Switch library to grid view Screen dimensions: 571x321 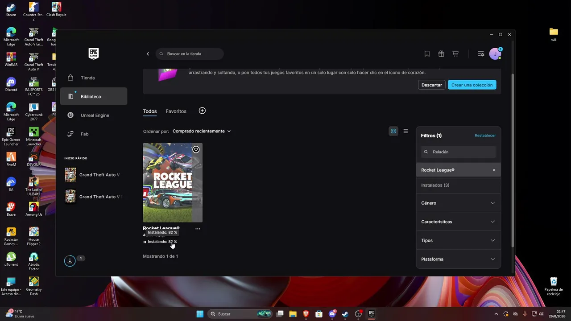point(393,131)
